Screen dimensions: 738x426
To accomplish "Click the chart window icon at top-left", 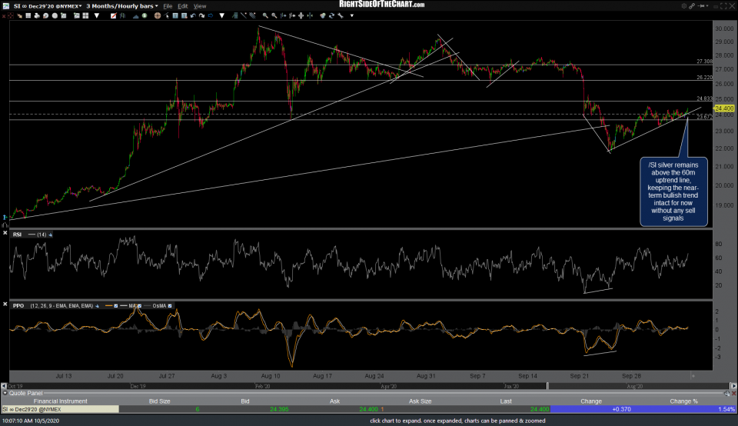I will click(x=5, y=5).
